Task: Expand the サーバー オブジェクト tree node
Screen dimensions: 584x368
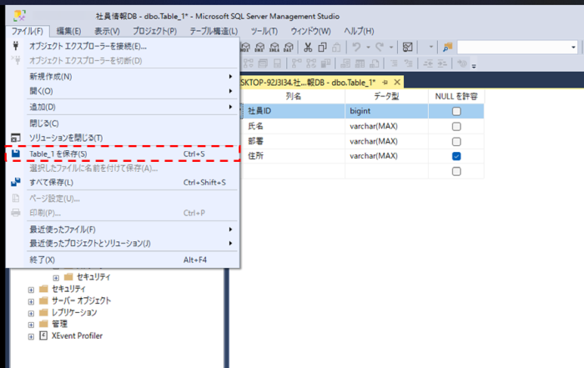Action: coord(31,300)
